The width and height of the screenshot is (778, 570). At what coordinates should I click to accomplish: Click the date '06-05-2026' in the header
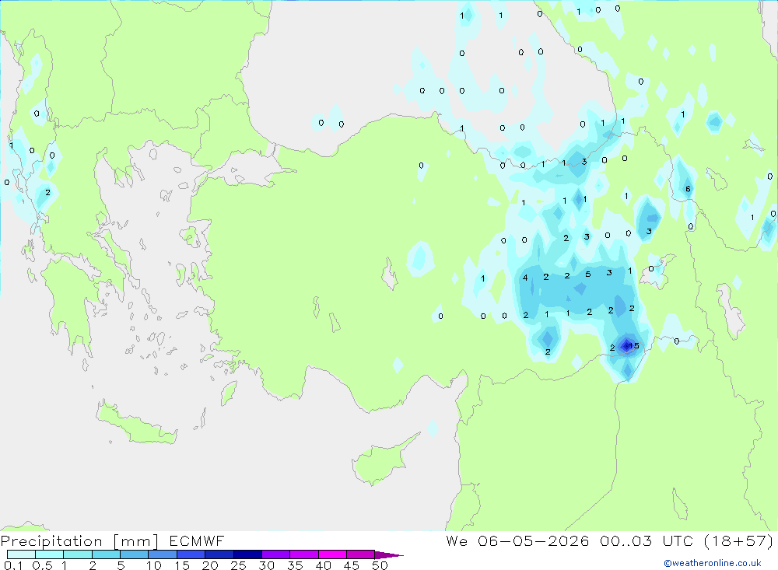click(x=534, y=541)
